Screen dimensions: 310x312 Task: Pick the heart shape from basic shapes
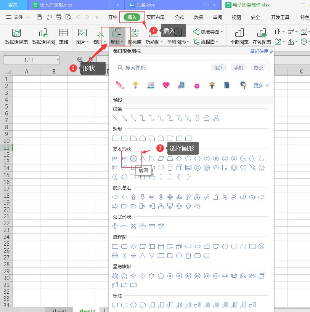click(243, 168)
